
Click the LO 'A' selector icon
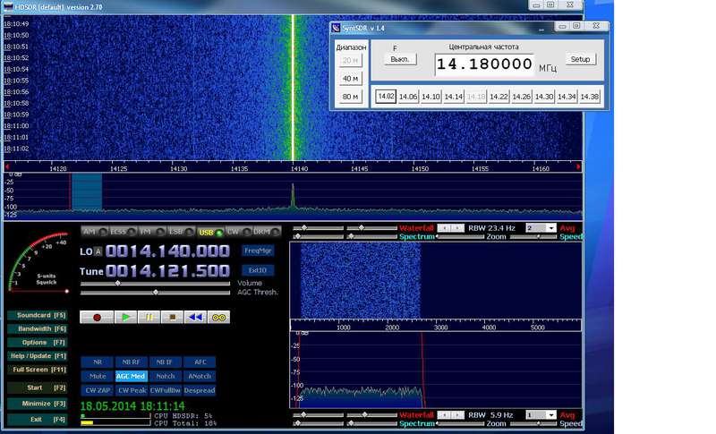[x=98, y=251]
